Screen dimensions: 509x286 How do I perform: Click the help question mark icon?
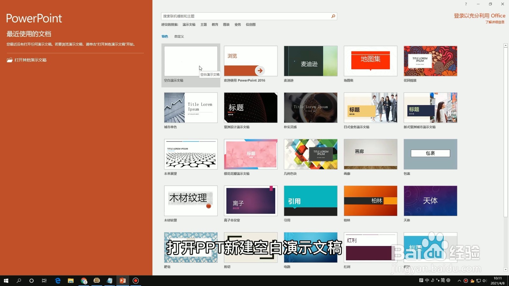click(466, 4)
